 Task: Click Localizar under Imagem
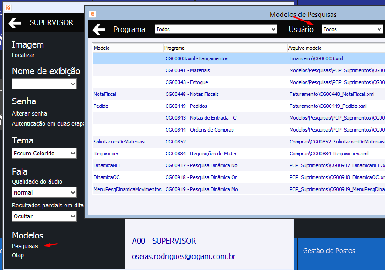coord(23,55)
